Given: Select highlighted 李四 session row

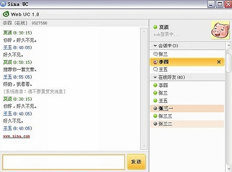Looking at the screenshot, I should click(x=187, y=62).
